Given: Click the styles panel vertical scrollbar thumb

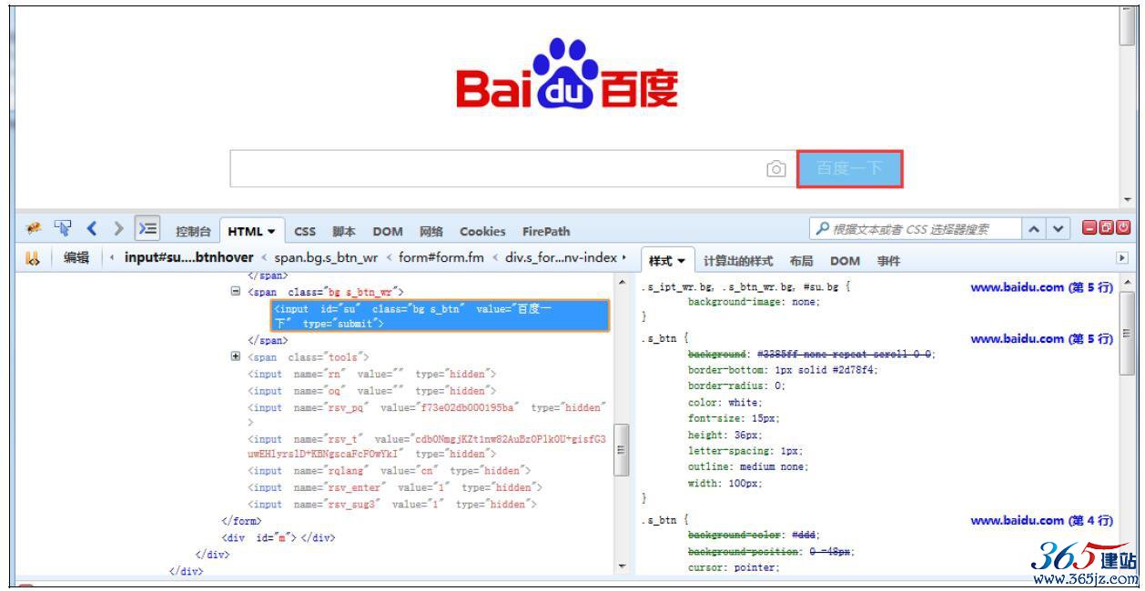Looking at the screenshot, I should pos(1126,332).
